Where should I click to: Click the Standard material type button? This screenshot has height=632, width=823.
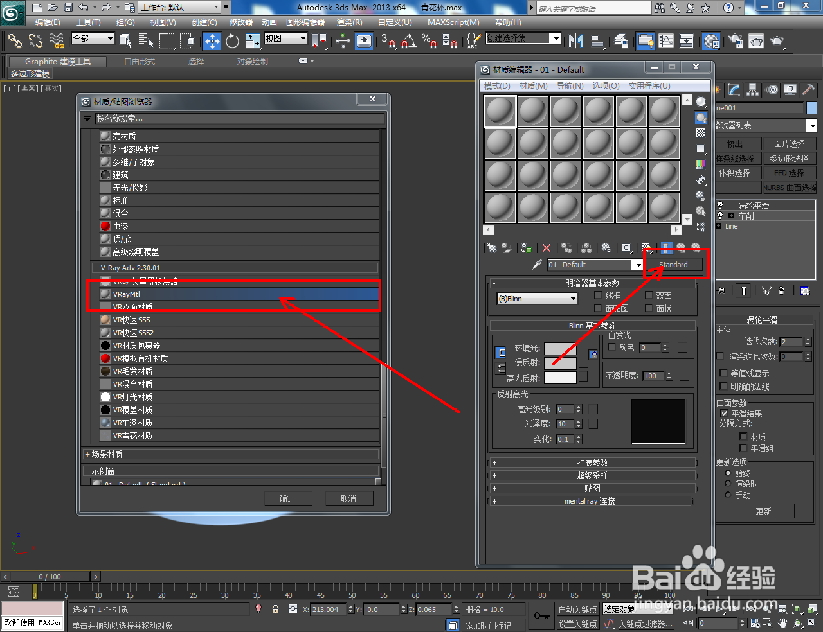point(673,265)
